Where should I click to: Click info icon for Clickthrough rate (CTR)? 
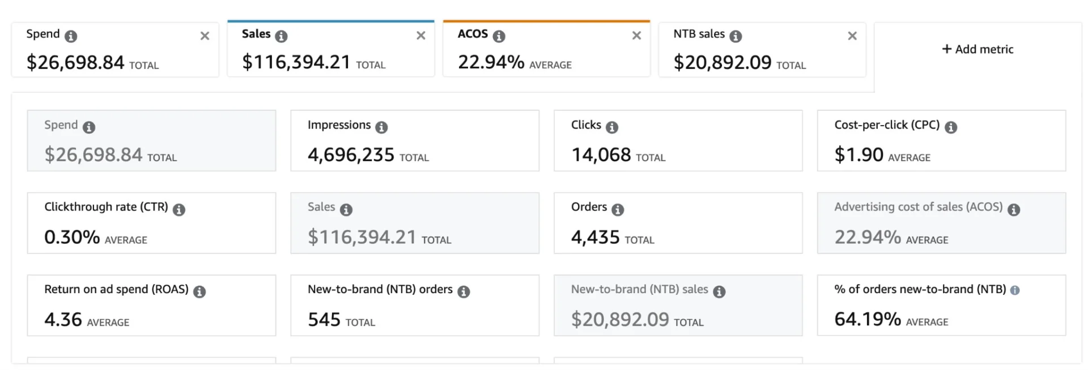[x=179, y=210]
